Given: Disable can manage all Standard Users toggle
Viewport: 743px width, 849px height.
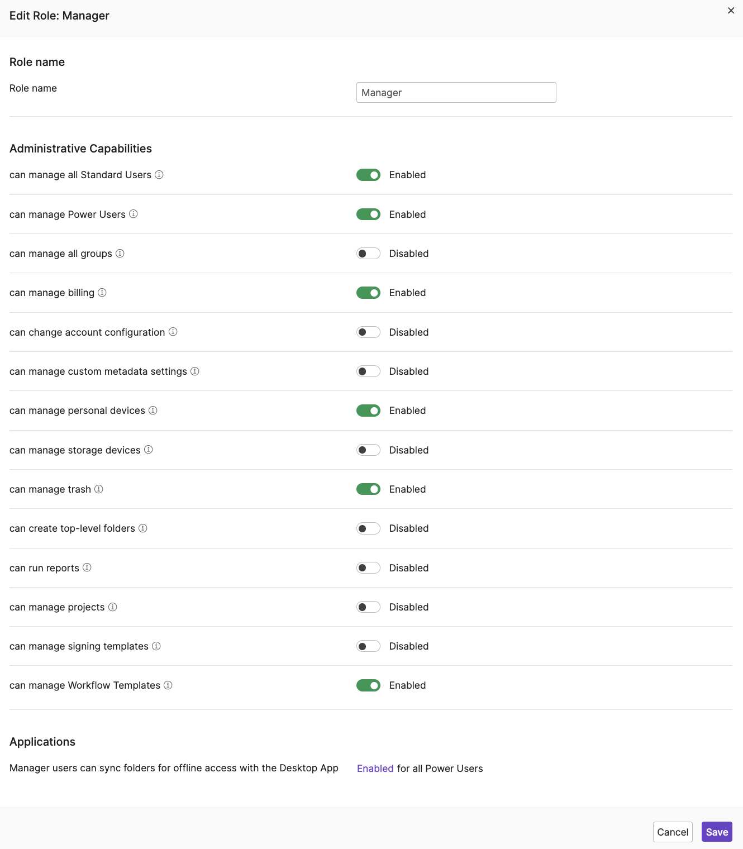Looking at the screenshot, I should pyautogui.click(x=368, y=175).
